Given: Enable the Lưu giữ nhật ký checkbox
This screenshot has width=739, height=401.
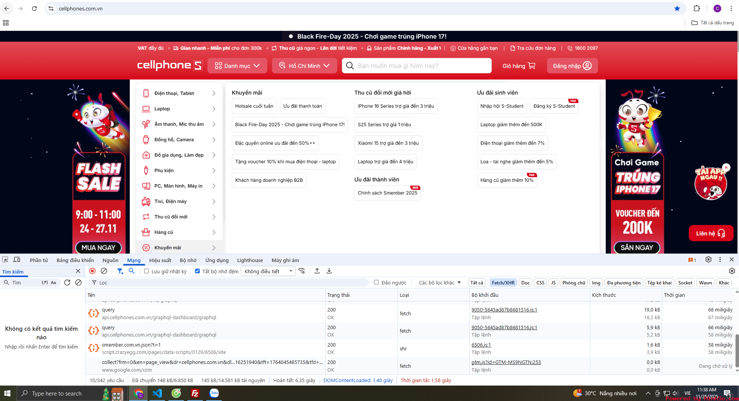Looking at the screenshot, I should click(146, 271).
